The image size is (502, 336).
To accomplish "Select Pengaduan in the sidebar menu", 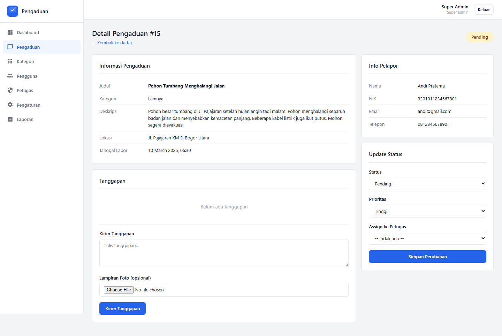I will coord(28,47).
